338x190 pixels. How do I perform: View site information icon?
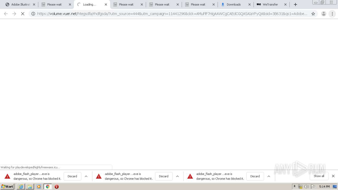pyautogui.click(x=33, y=14)
